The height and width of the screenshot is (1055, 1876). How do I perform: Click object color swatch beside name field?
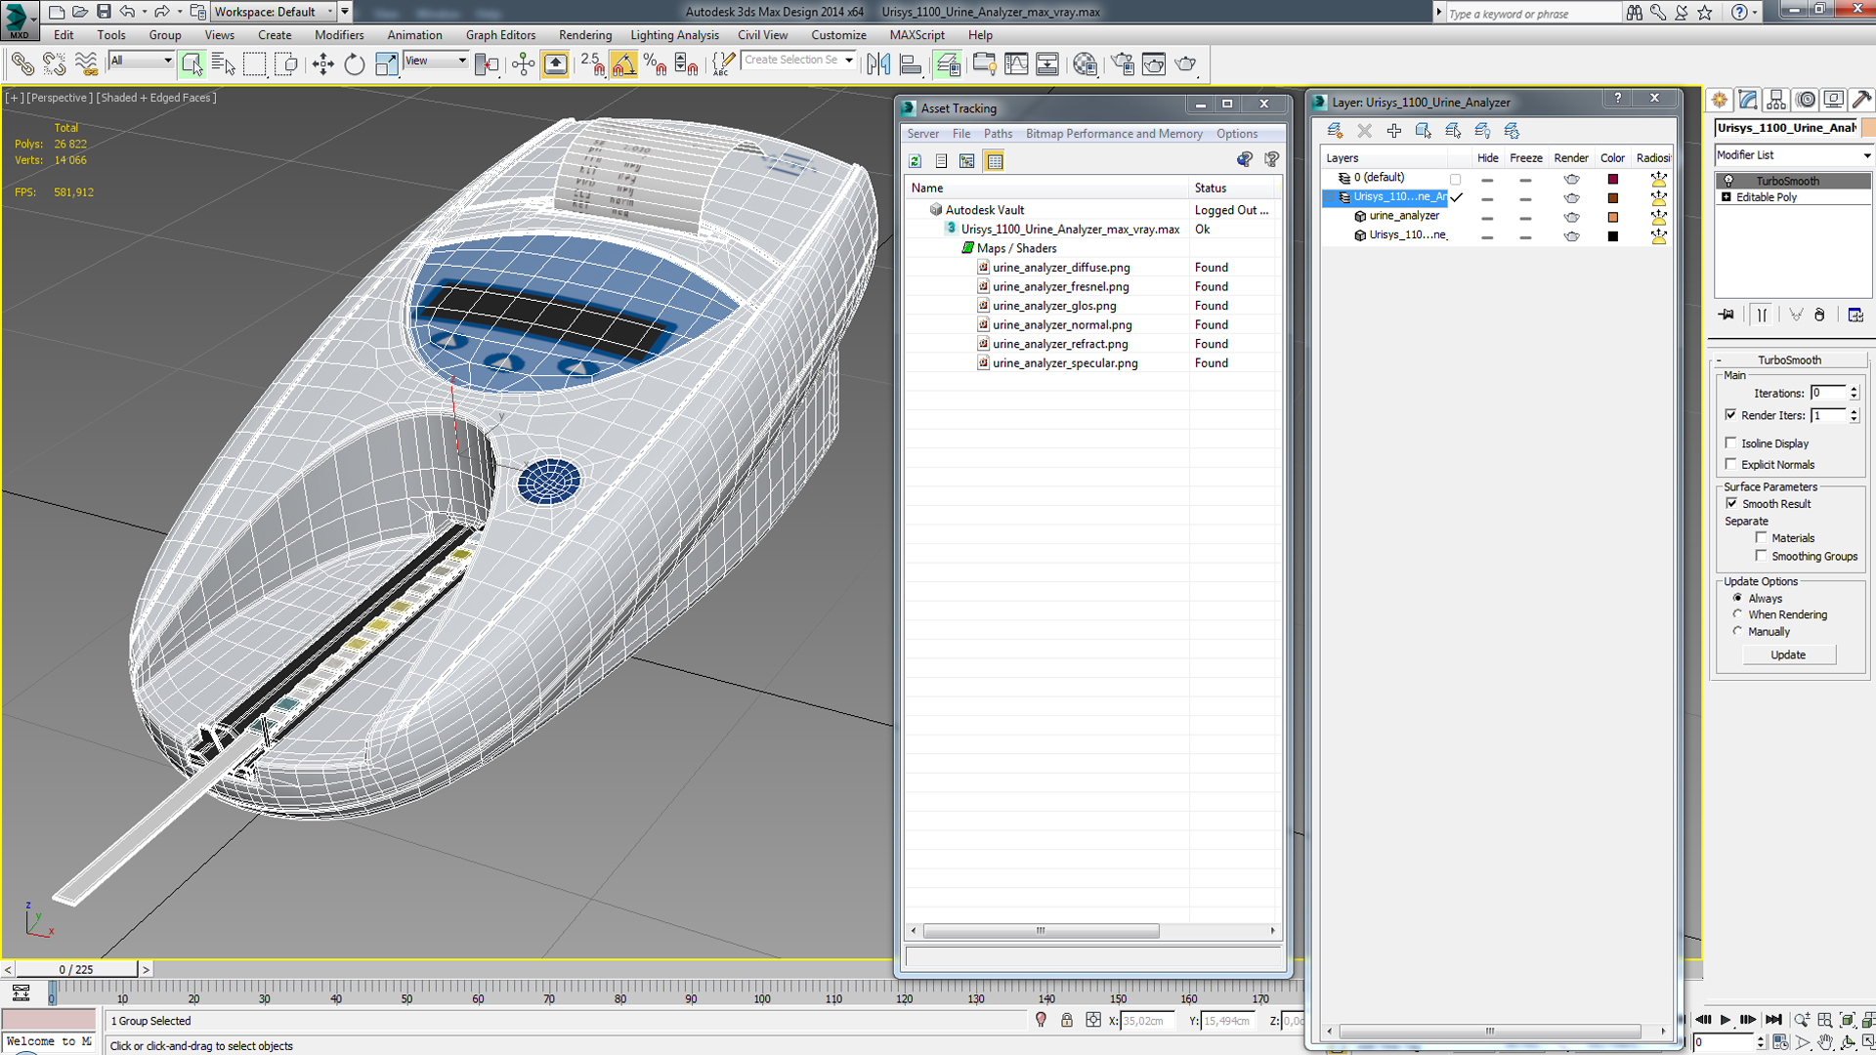[1868, 128]
